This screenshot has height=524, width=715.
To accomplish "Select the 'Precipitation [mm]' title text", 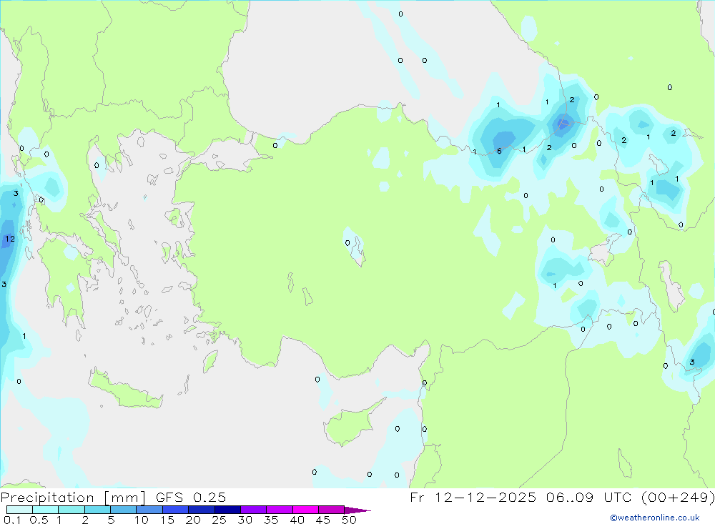I will tap(73, 498).
